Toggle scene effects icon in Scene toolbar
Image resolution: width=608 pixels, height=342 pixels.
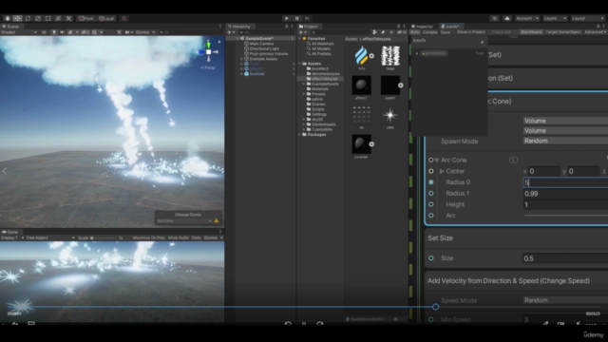[x=70, y=32]
